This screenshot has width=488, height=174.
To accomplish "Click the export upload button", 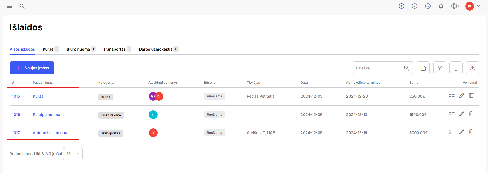I will [x=473, y=68].
